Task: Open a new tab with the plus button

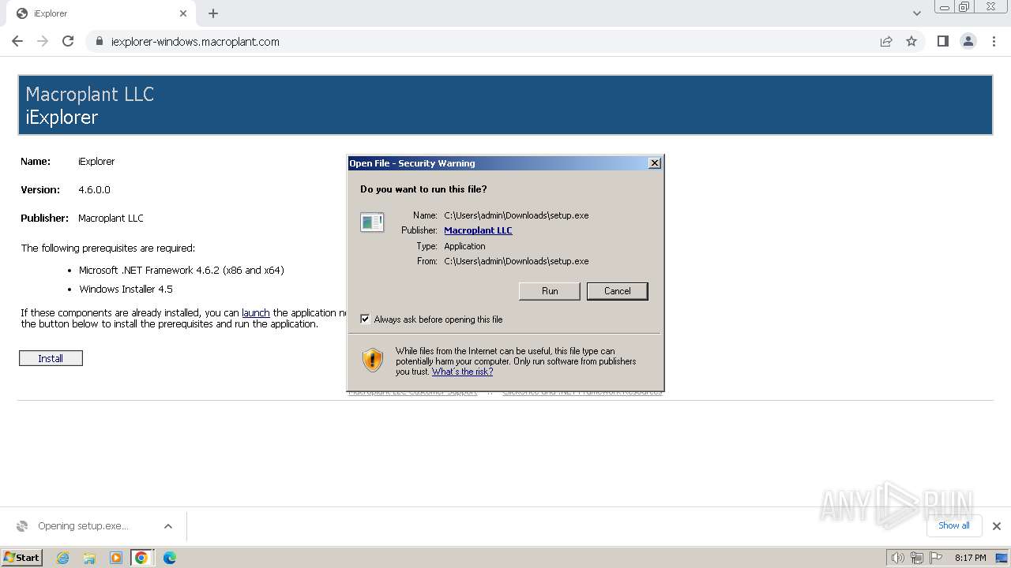Action: point(213,13)
